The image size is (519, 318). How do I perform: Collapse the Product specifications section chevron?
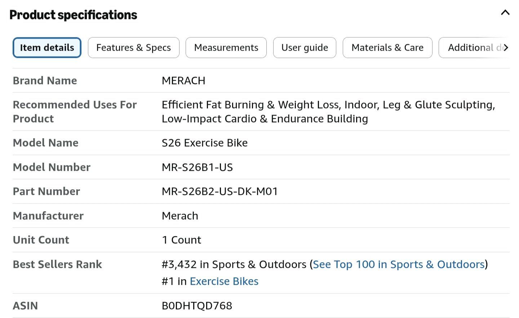(x=505, y=13)
